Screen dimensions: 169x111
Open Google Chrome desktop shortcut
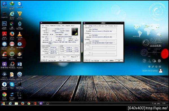click(4, 96)
